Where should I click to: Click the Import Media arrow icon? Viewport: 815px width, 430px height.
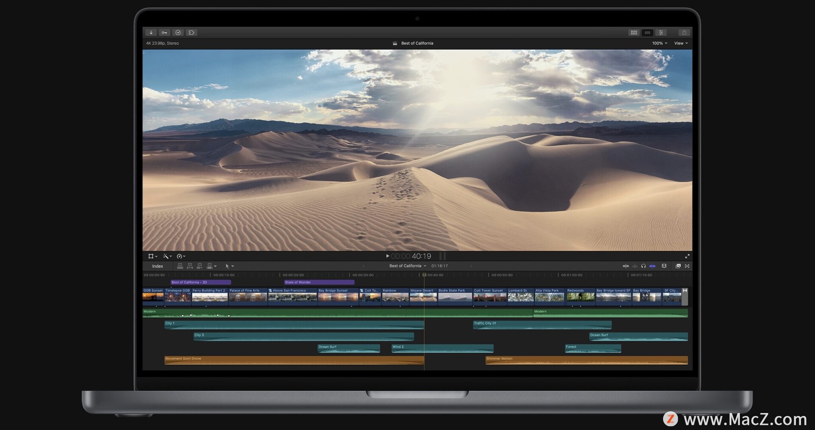(151, 33)
